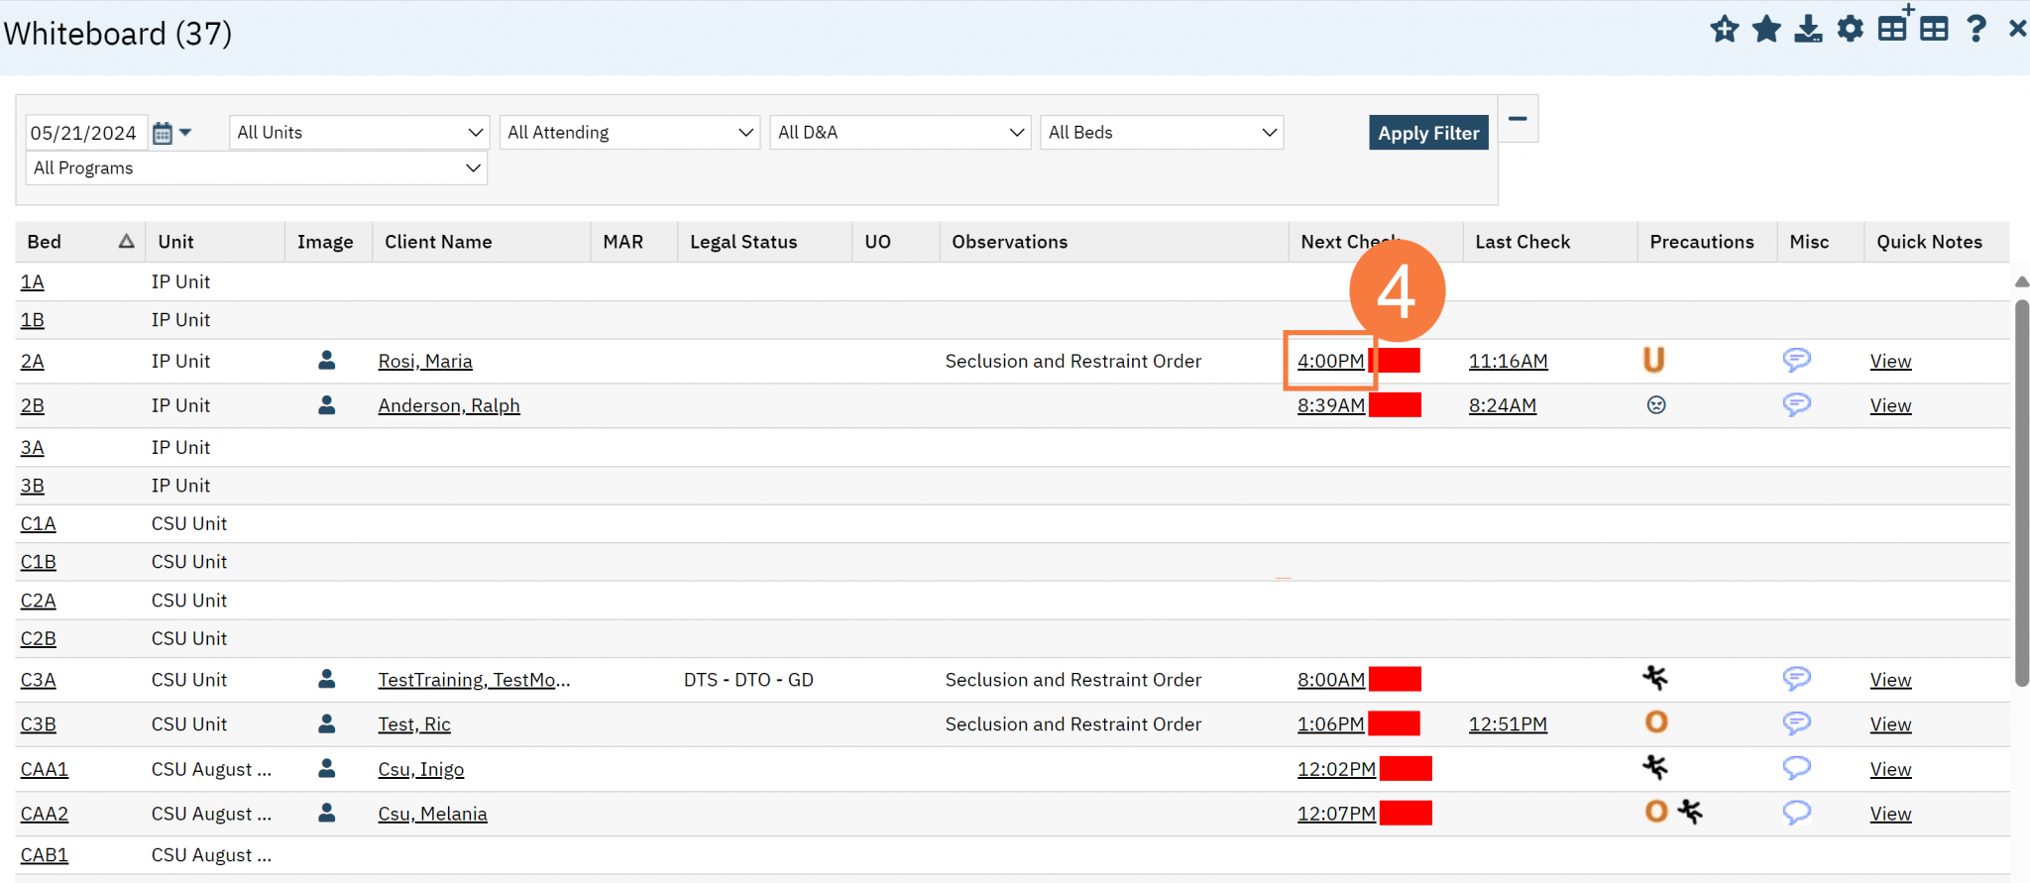The image size is (2030, 883).
Task: Click the help question mark icon
Action: [1975, 30]
